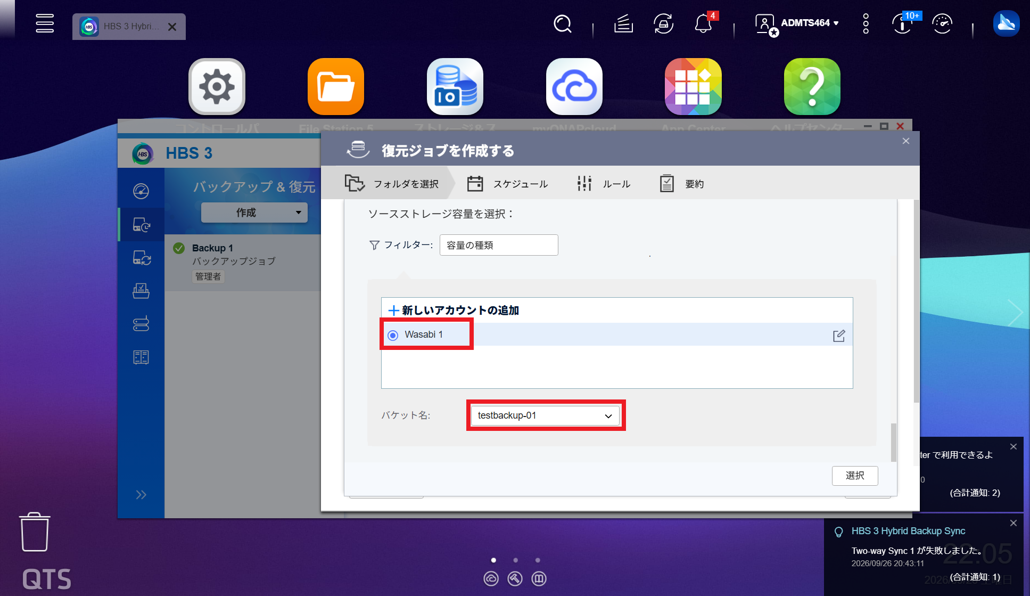The image size is (1030, 596).
Task: Select HBS 3 Backup & Restore sidebar icon
Action: (141, 225)
